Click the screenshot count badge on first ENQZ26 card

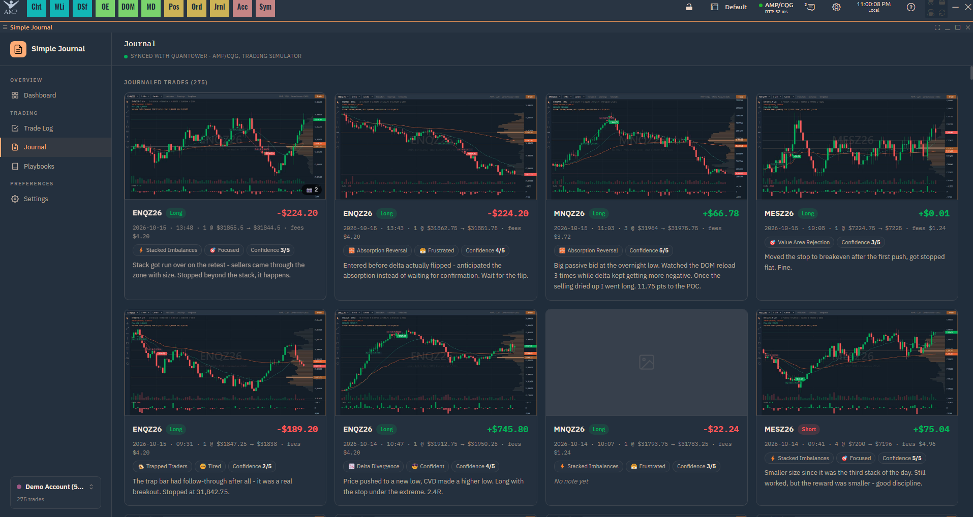(312, 190)
